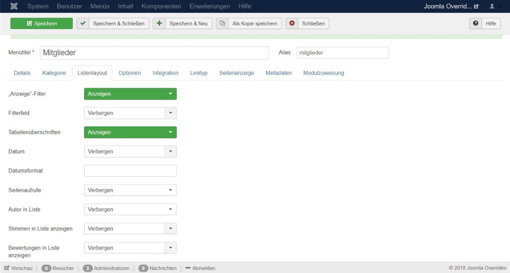
Task: Switch to the Metadaten tab
Action: 278,73
